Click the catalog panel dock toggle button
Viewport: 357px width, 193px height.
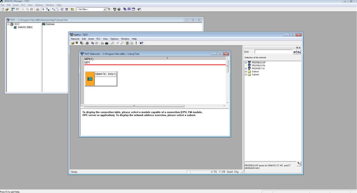coord(297,48)
